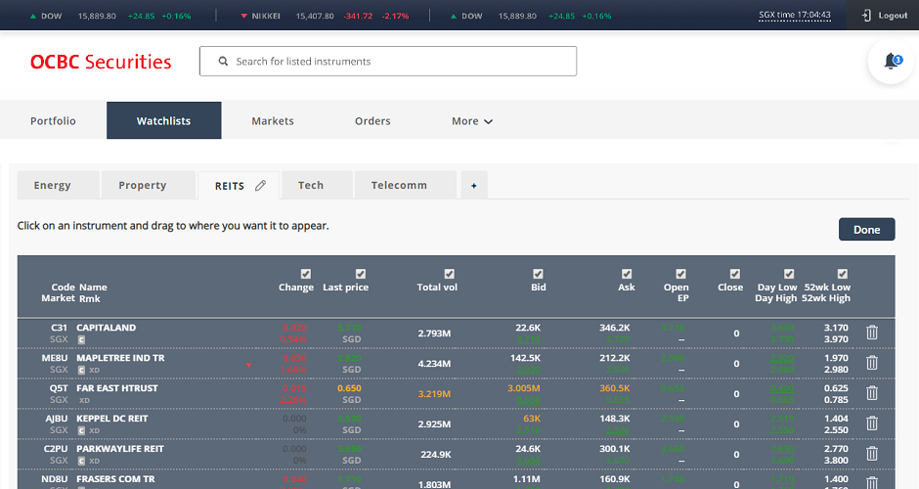Image resolution: width=919 pixels, height=489 pixels.
Task: Click the 63K bid volume value
Action: [x=532, y=419]
